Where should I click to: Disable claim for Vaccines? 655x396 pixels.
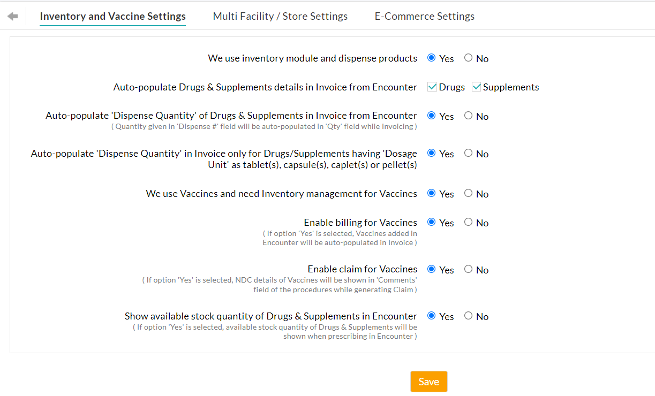coord(468,269)
